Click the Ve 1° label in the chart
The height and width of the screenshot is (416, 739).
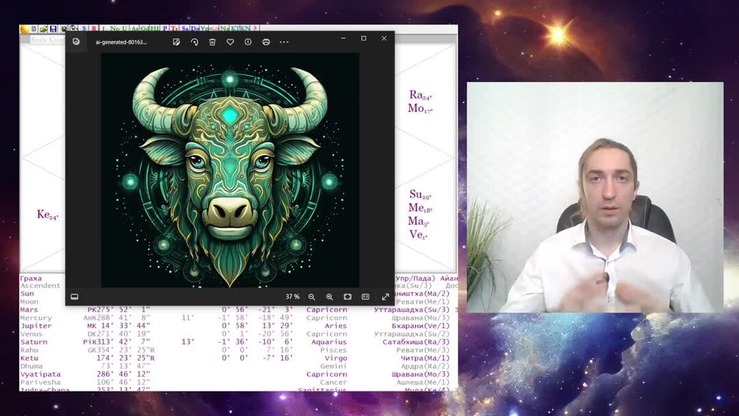tap(418, 235)
